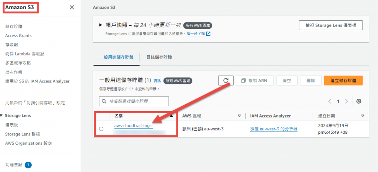The image size is (378, 172).
Task: Click the 功能焦點 badge showing 7
Action: (28, 165)
